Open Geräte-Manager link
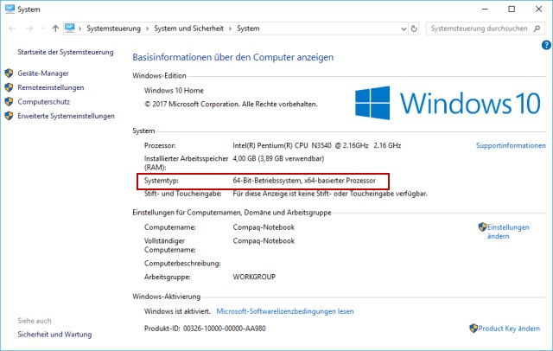Image resolution: width=553 pixels, height=351 pixels. (43, 73)
